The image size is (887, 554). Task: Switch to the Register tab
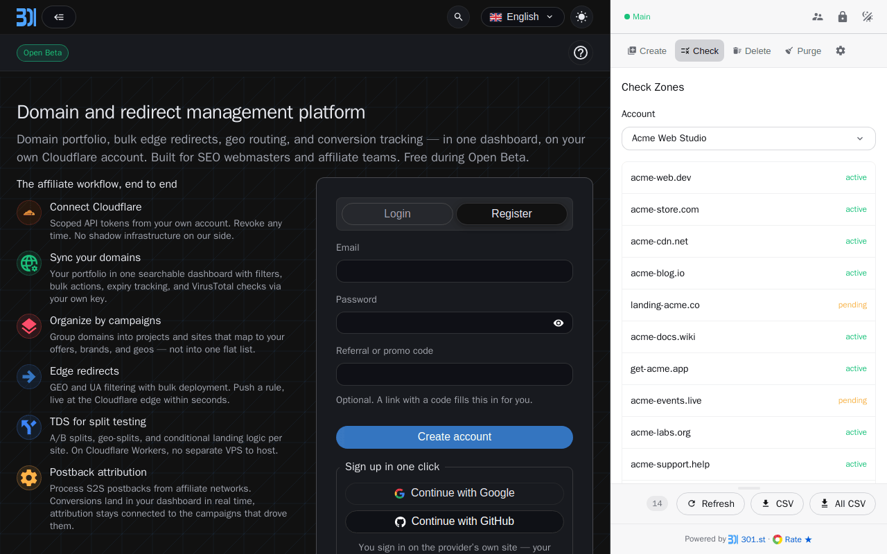tap(511, 214)
